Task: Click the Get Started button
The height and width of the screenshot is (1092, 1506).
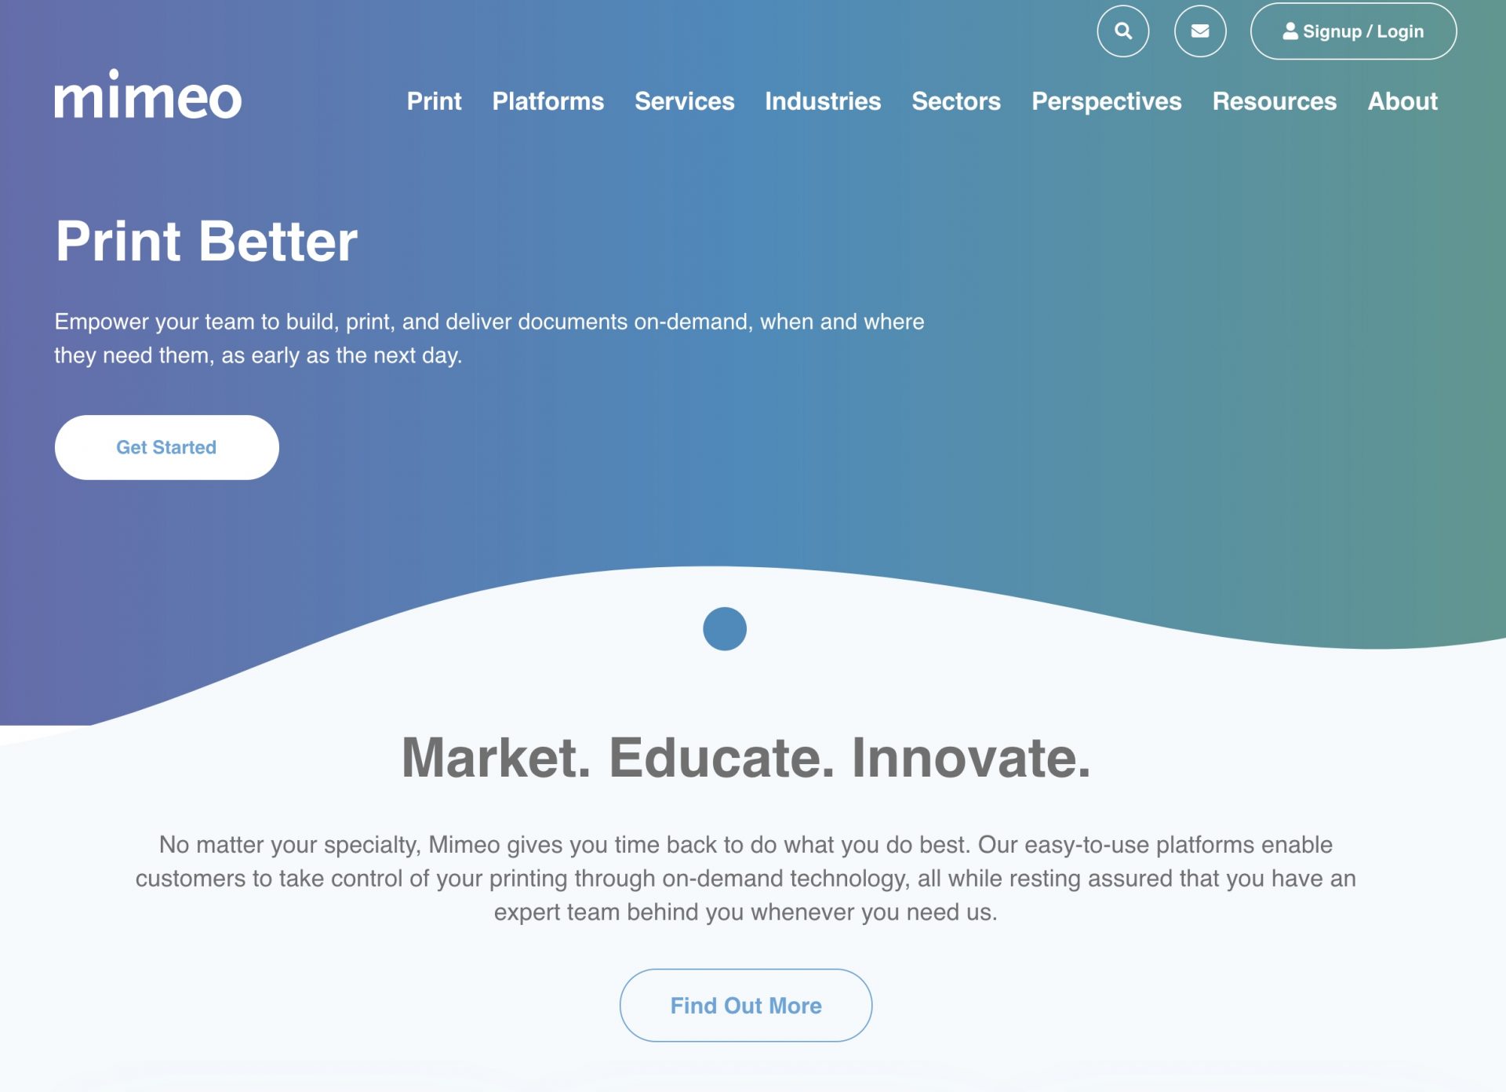Action: [x=166, y=446]
